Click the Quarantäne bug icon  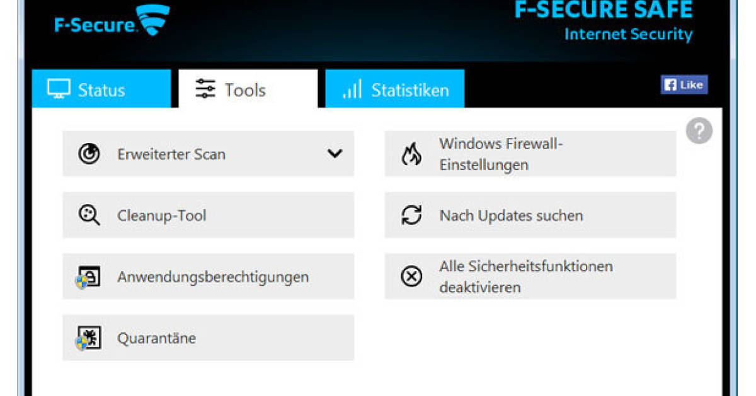[89, 337]
